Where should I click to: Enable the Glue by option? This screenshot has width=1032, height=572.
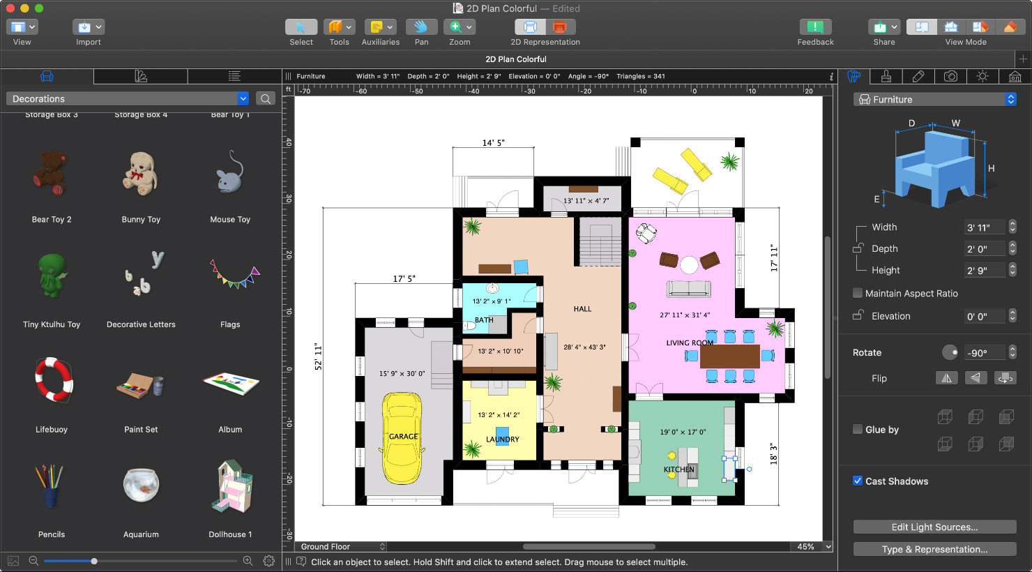coord(857,430)
